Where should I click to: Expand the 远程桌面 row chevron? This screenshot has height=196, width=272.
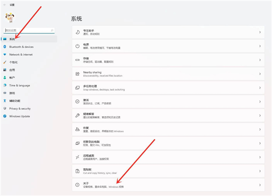pyautogui.click(x=260, y=157)
